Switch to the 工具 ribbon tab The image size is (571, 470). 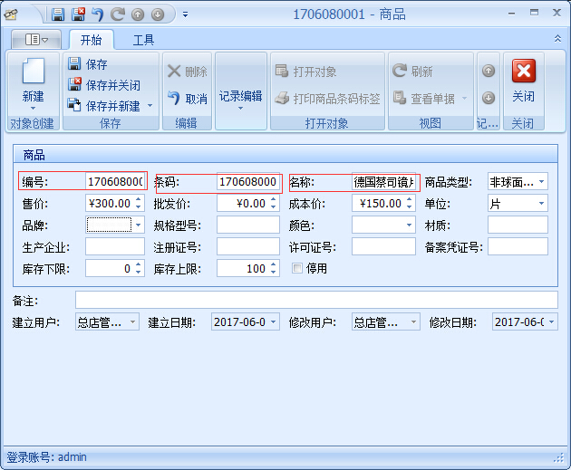click(x=143, y=40)
